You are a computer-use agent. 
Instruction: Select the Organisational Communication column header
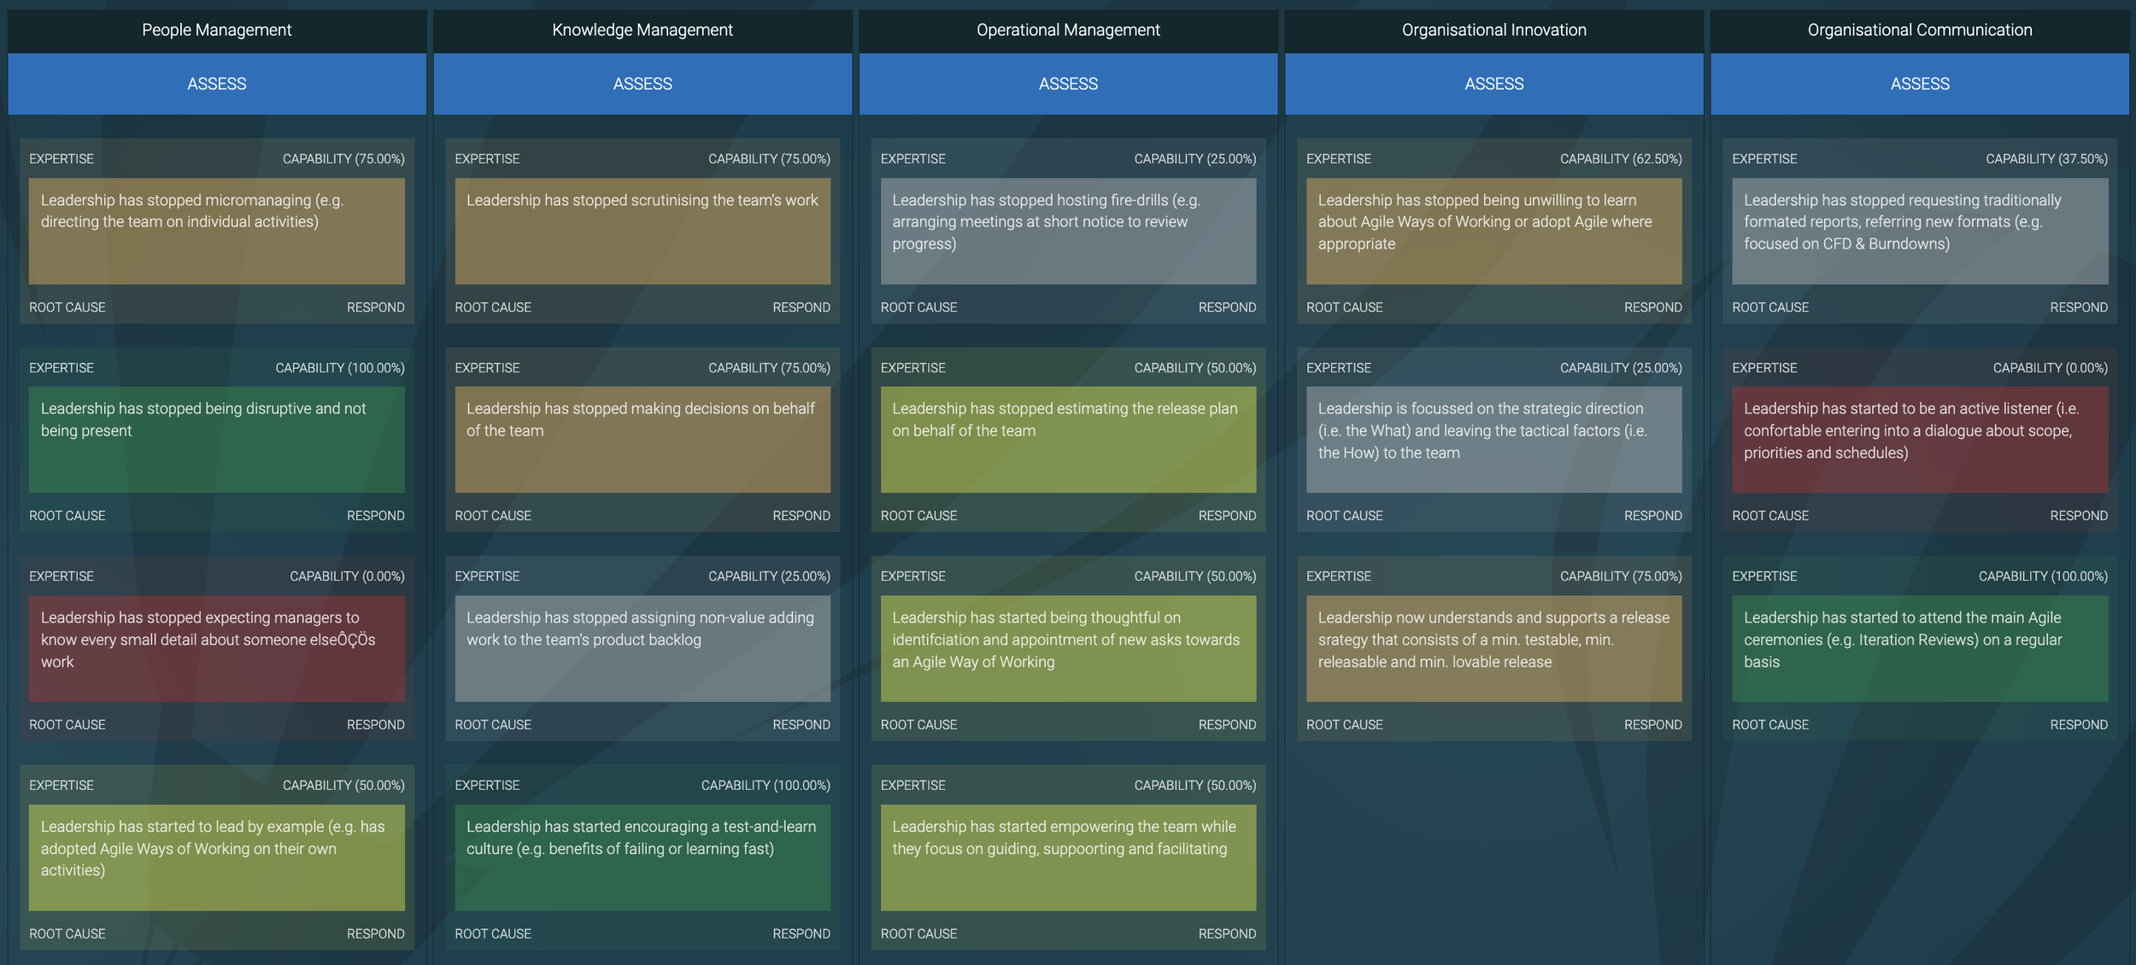[1919, 30]
